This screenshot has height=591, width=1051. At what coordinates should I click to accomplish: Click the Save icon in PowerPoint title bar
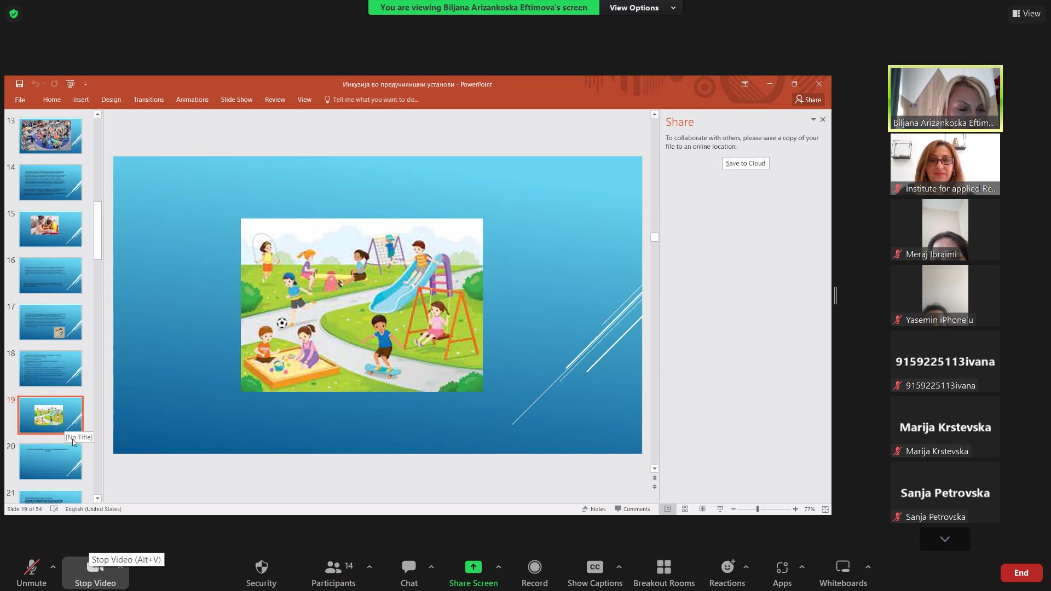(19, 84)
